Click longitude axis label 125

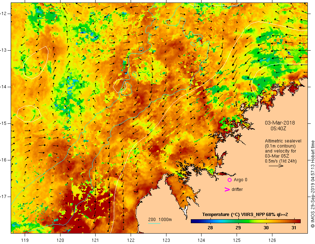[x=237, y=240]
